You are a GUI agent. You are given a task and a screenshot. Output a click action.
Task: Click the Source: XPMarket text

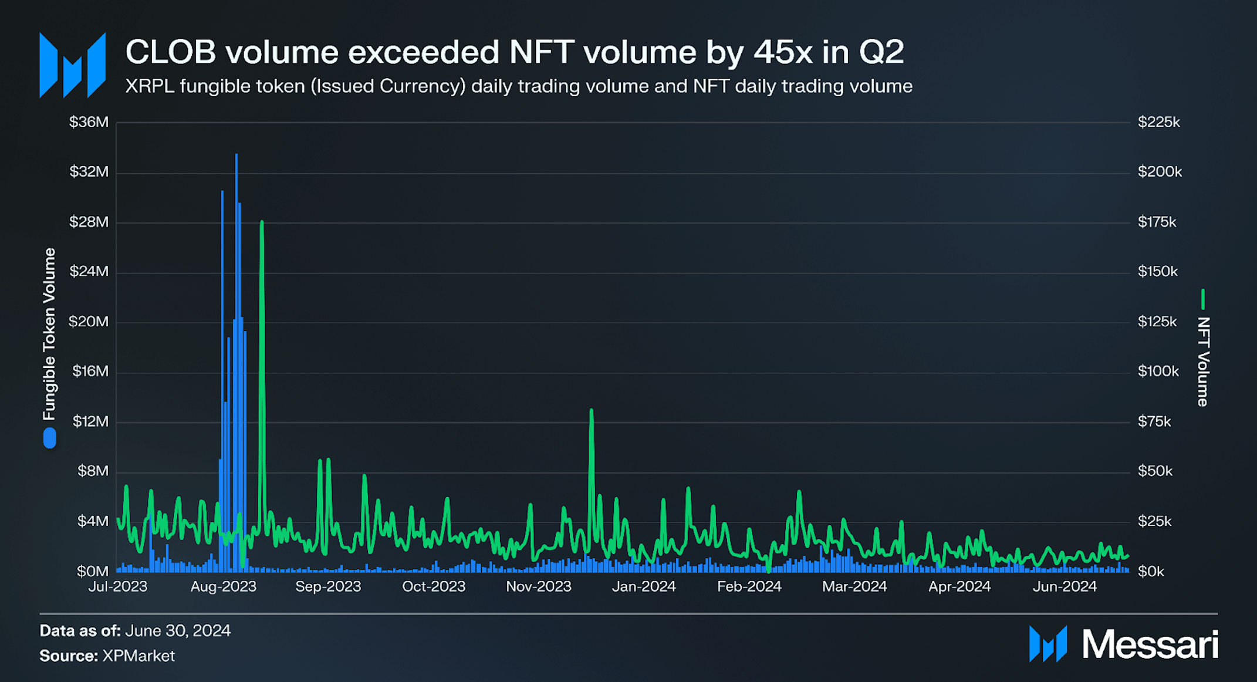pyautogui.click(x=107, y=656)
